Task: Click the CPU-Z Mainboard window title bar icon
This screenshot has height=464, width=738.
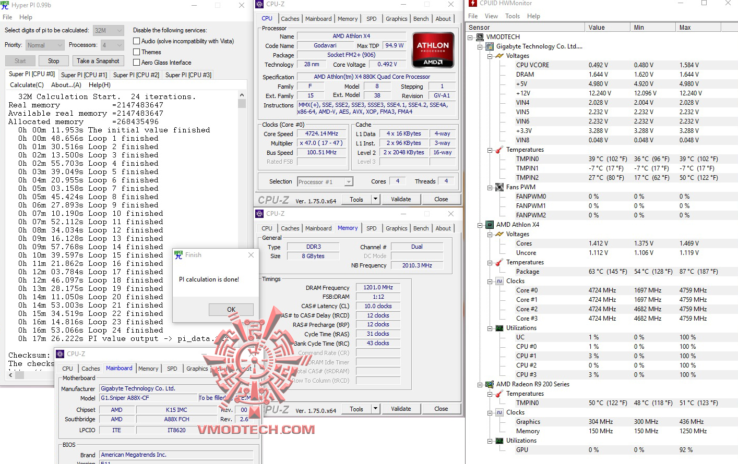Action: pyautogui.click(x=61, y=354)
